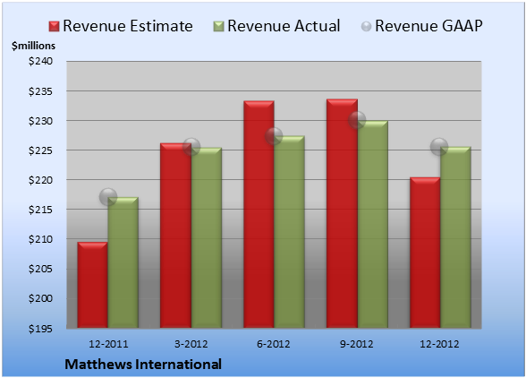Viewport: 526px width, 378px height.
Task: Click the GAAP marker for 9-2012
Action: 357,120
